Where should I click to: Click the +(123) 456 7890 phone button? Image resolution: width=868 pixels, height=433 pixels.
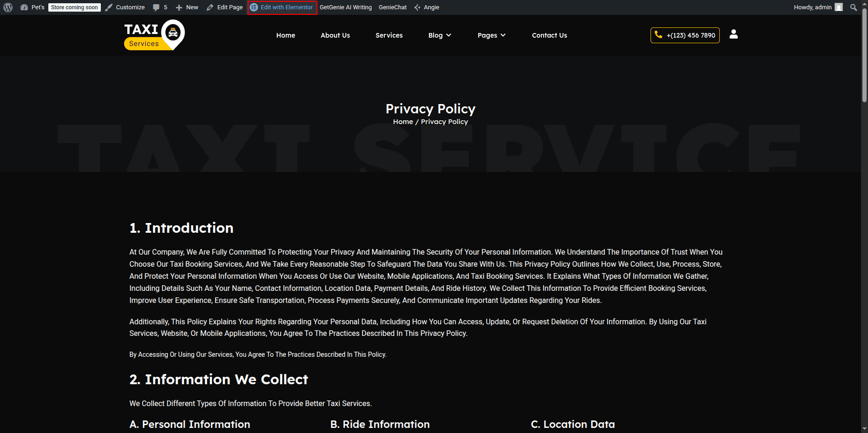point(685,35)
